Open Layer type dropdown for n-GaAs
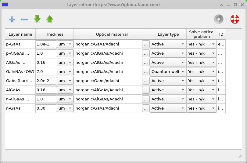247x163 pixels. click(x=168, y=108)
